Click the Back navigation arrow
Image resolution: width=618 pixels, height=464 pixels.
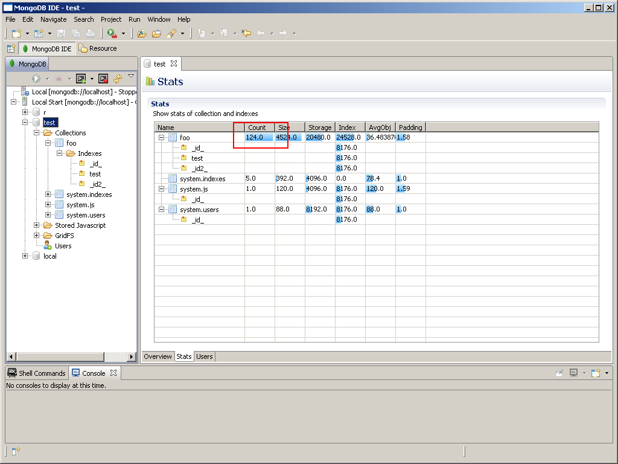pos(261,33)
